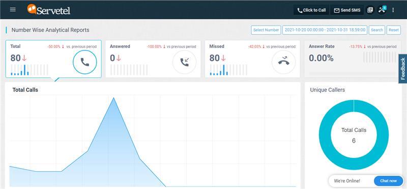
Task: Open the three-dot more options menu
Action: (x=393, y=10)
